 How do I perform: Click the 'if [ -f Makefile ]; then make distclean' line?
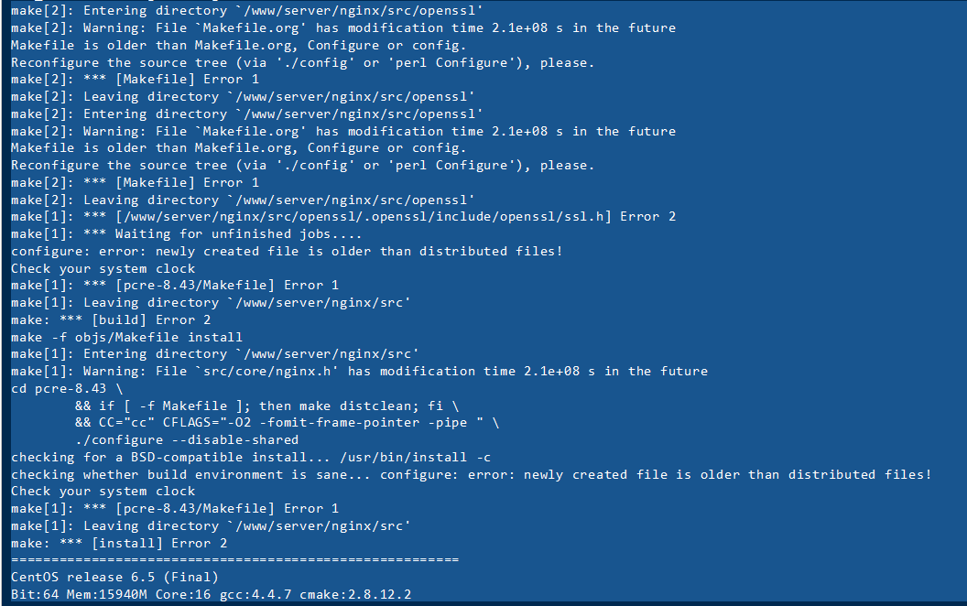pyautogui.click(x=267, y=406)
